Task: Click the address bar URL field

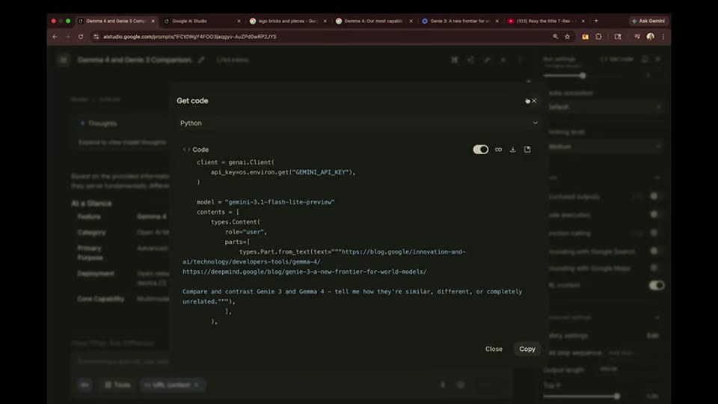Action: (x=321, y=37)
